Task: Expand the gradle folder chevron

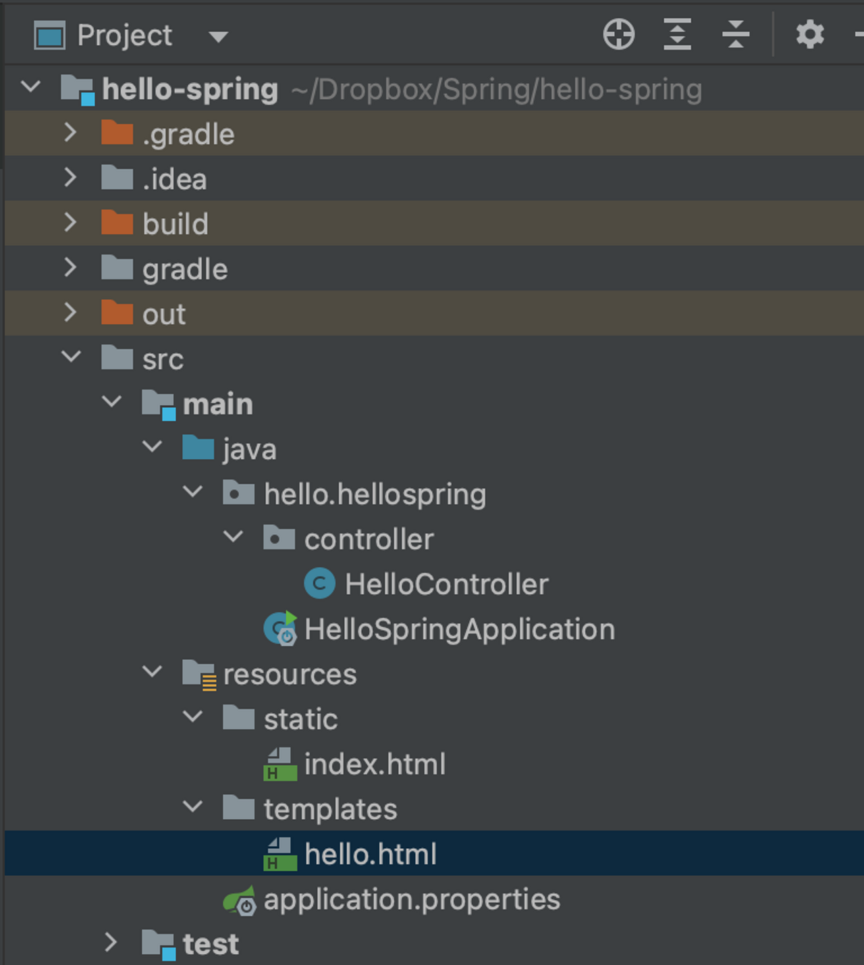Action: 70,267
